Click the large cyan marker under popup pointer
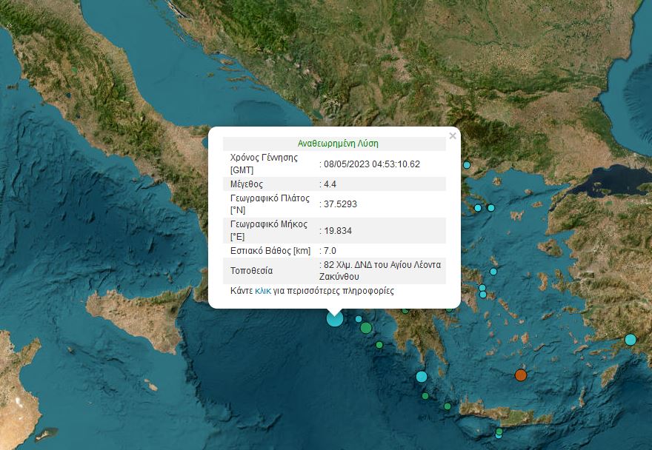Screen dimensions: 652x450 [335, 318]
